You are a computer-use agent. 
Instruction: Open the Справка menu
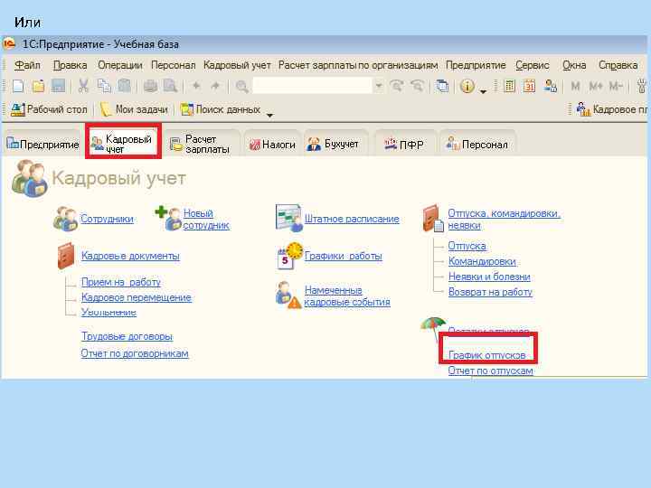[x=618, y=65]
